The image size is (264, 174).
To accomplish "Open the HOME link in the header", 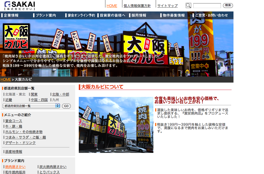I will (112, 6).
